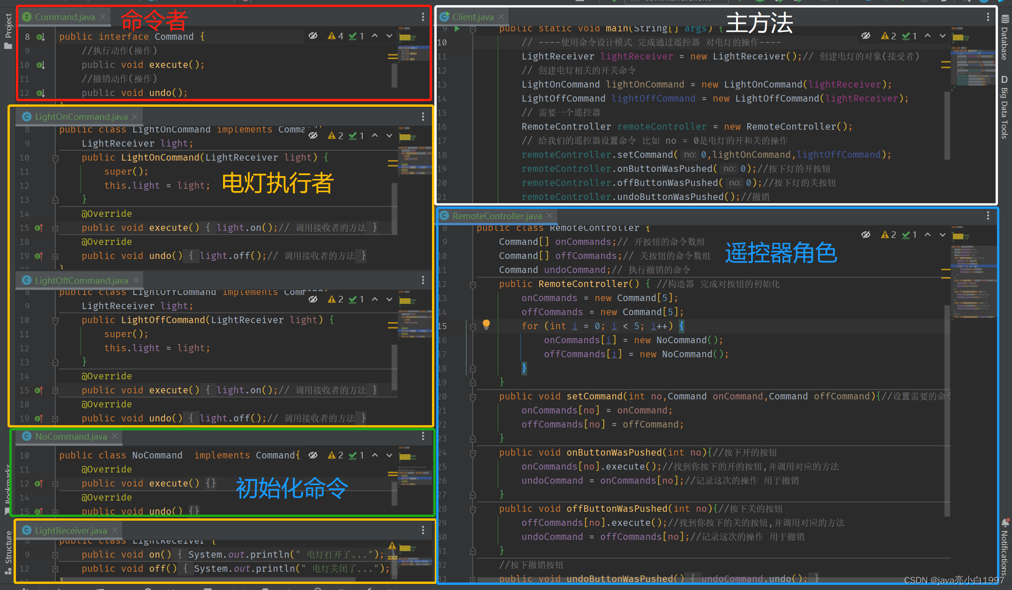The image size is (1012, 590).
Task: Show warnings indicator in Client.java
Action: pos(888,36)
